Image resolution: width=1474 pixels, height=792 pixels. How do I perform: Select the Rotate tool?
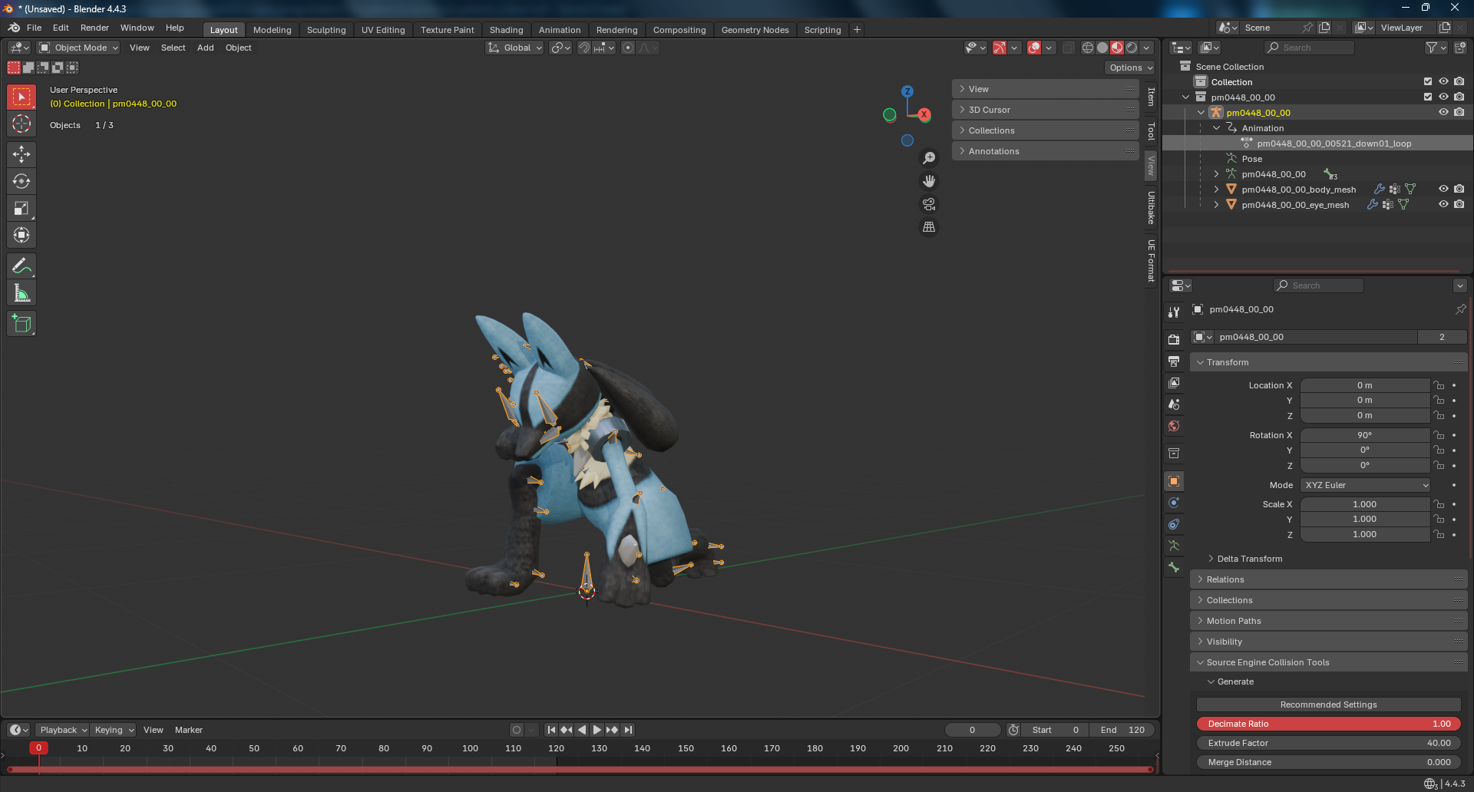click(21, 181)
